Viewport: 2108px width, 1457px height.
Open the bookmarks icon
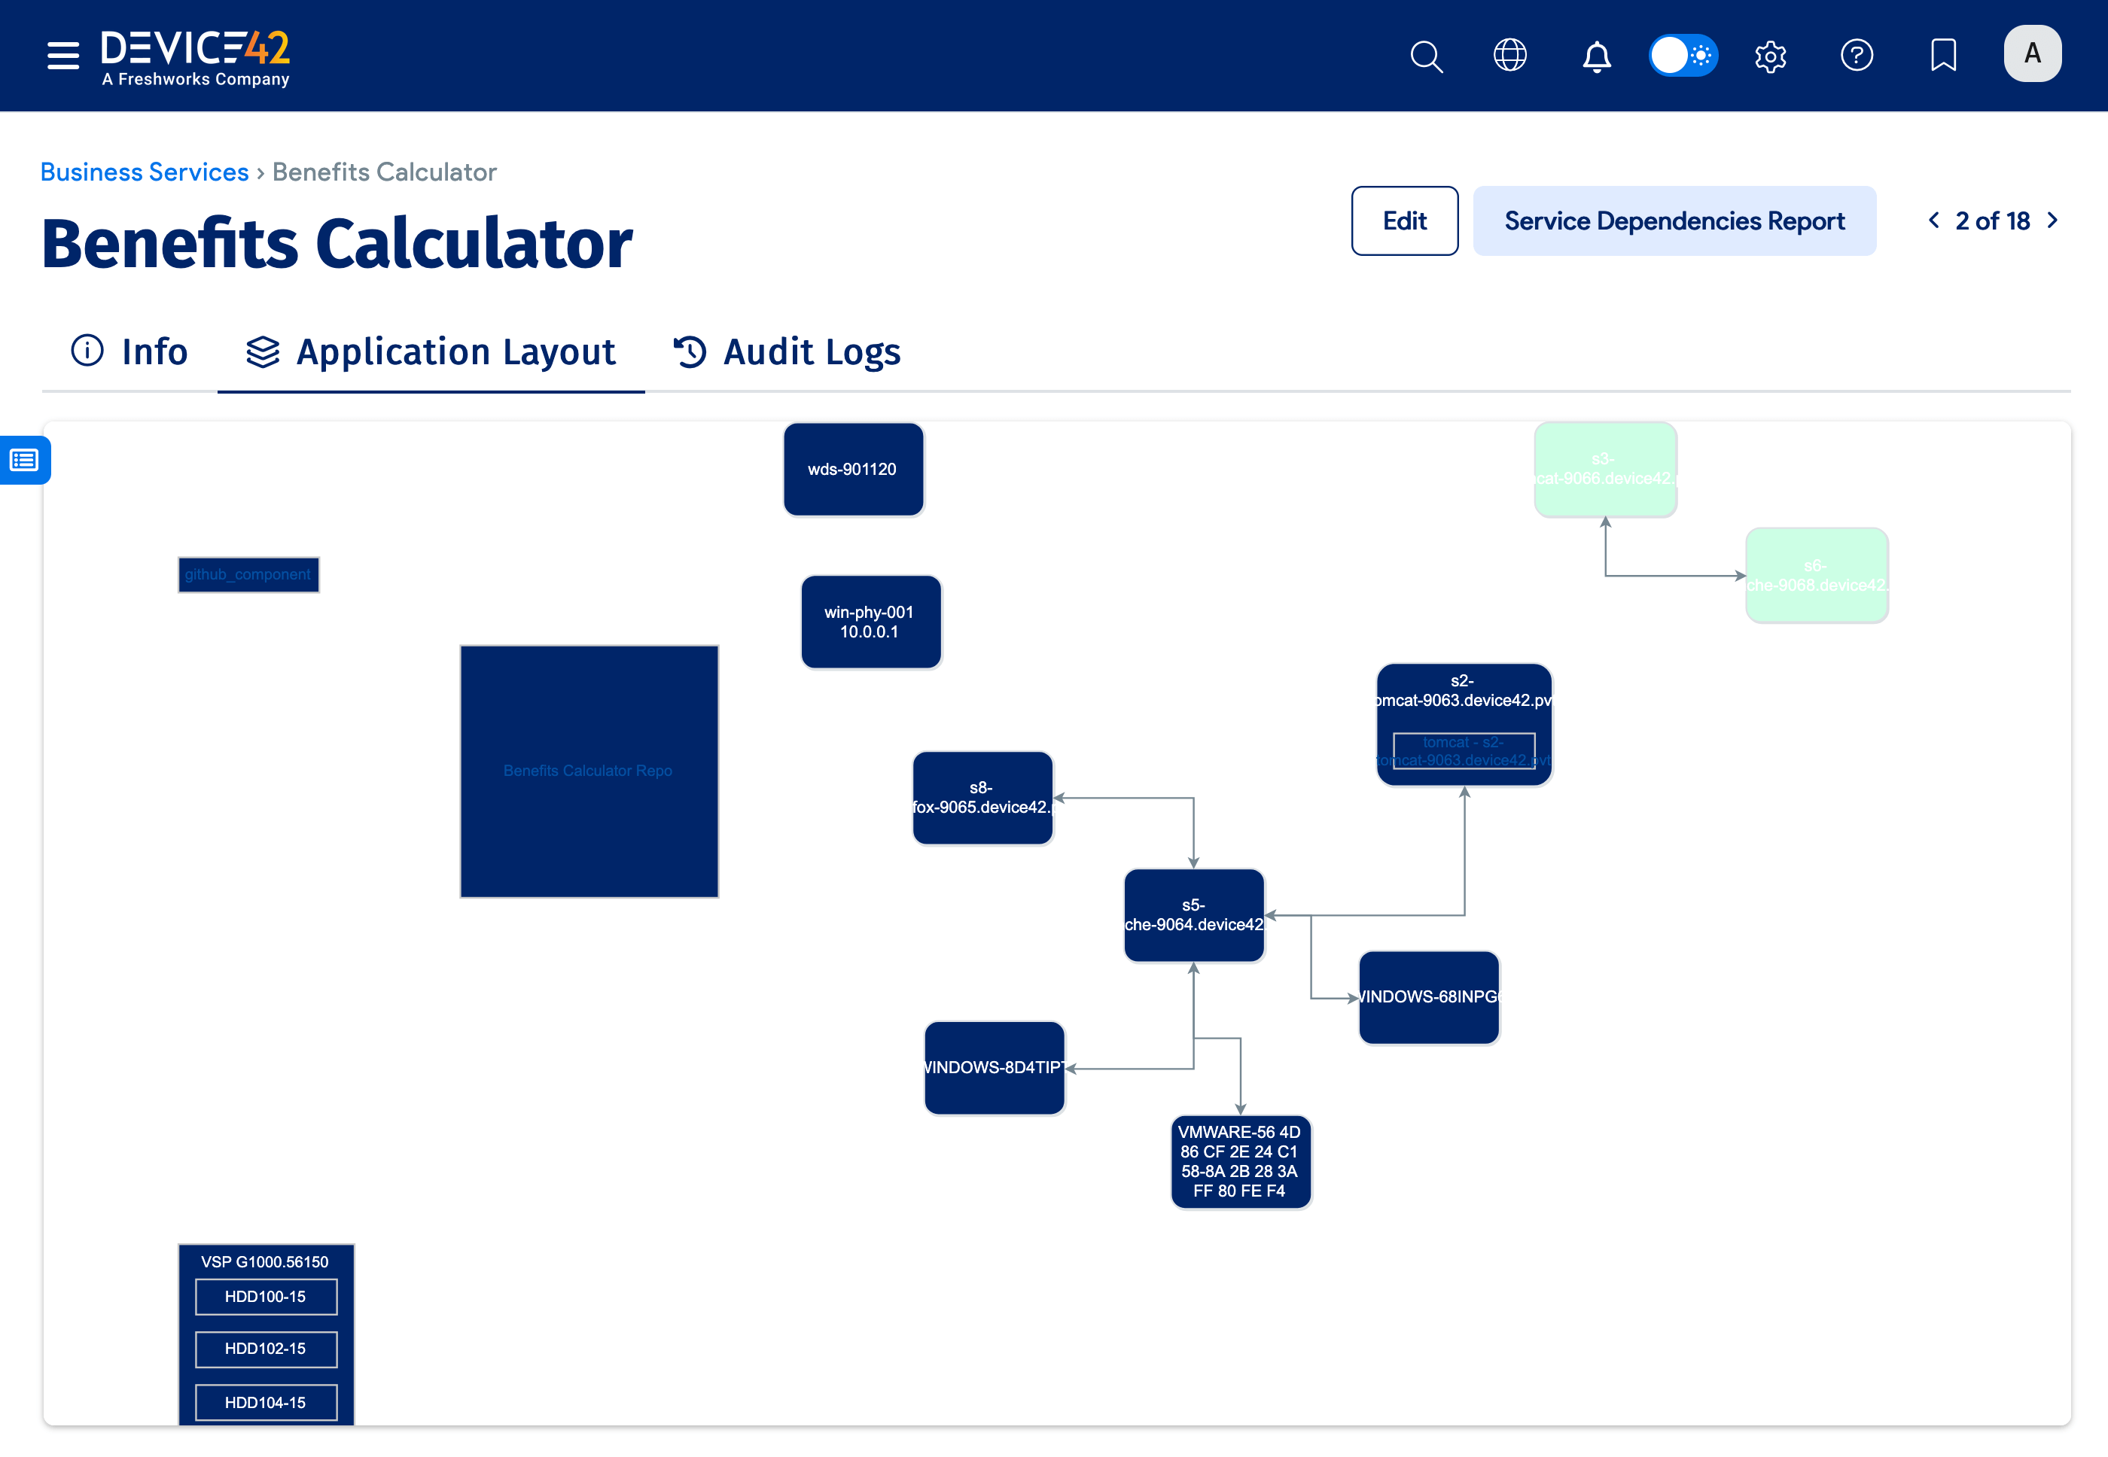[1942, 56]
